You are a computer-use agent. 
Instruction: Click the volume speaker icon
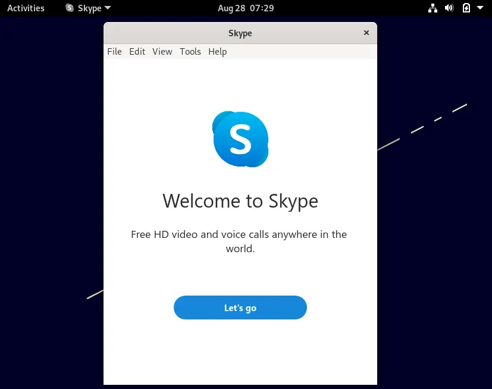coord(449,8)
